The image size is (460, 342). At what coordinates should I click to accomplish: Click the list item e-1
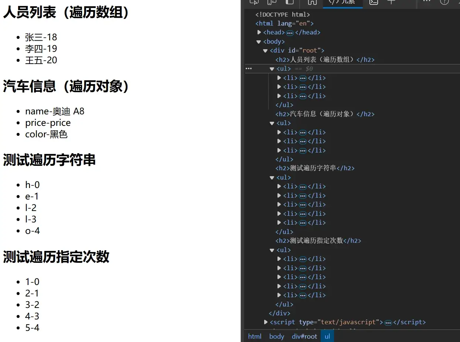tap(32, 197)
